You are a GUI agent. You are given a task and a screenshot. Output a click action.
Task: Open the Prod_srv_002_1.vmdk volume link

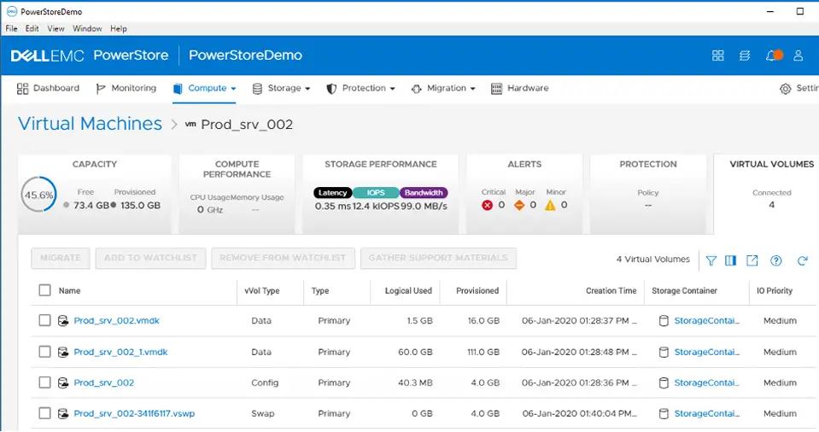click(x=120, y=352)
